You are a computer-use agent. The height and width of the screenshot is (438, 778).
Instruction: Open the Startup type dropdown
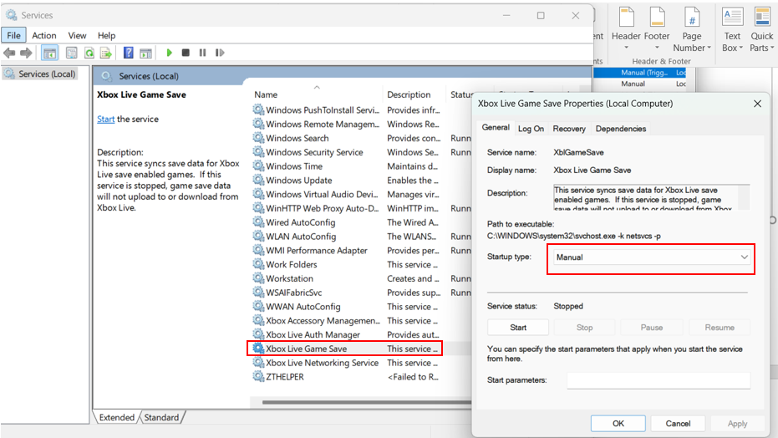click(651, 257)
